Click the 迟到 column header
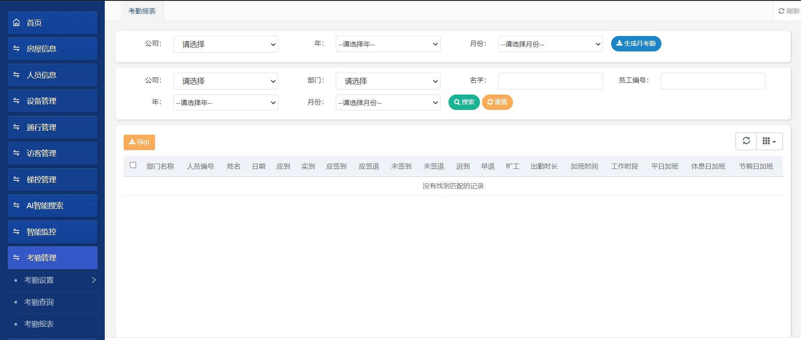 [x=463, y=166]
